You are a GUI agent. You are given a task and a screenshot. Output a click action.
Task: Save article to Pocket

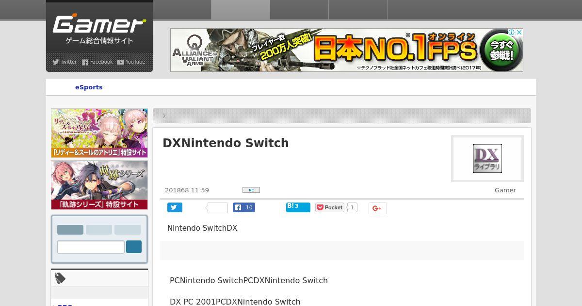click(x=330, y=207)
